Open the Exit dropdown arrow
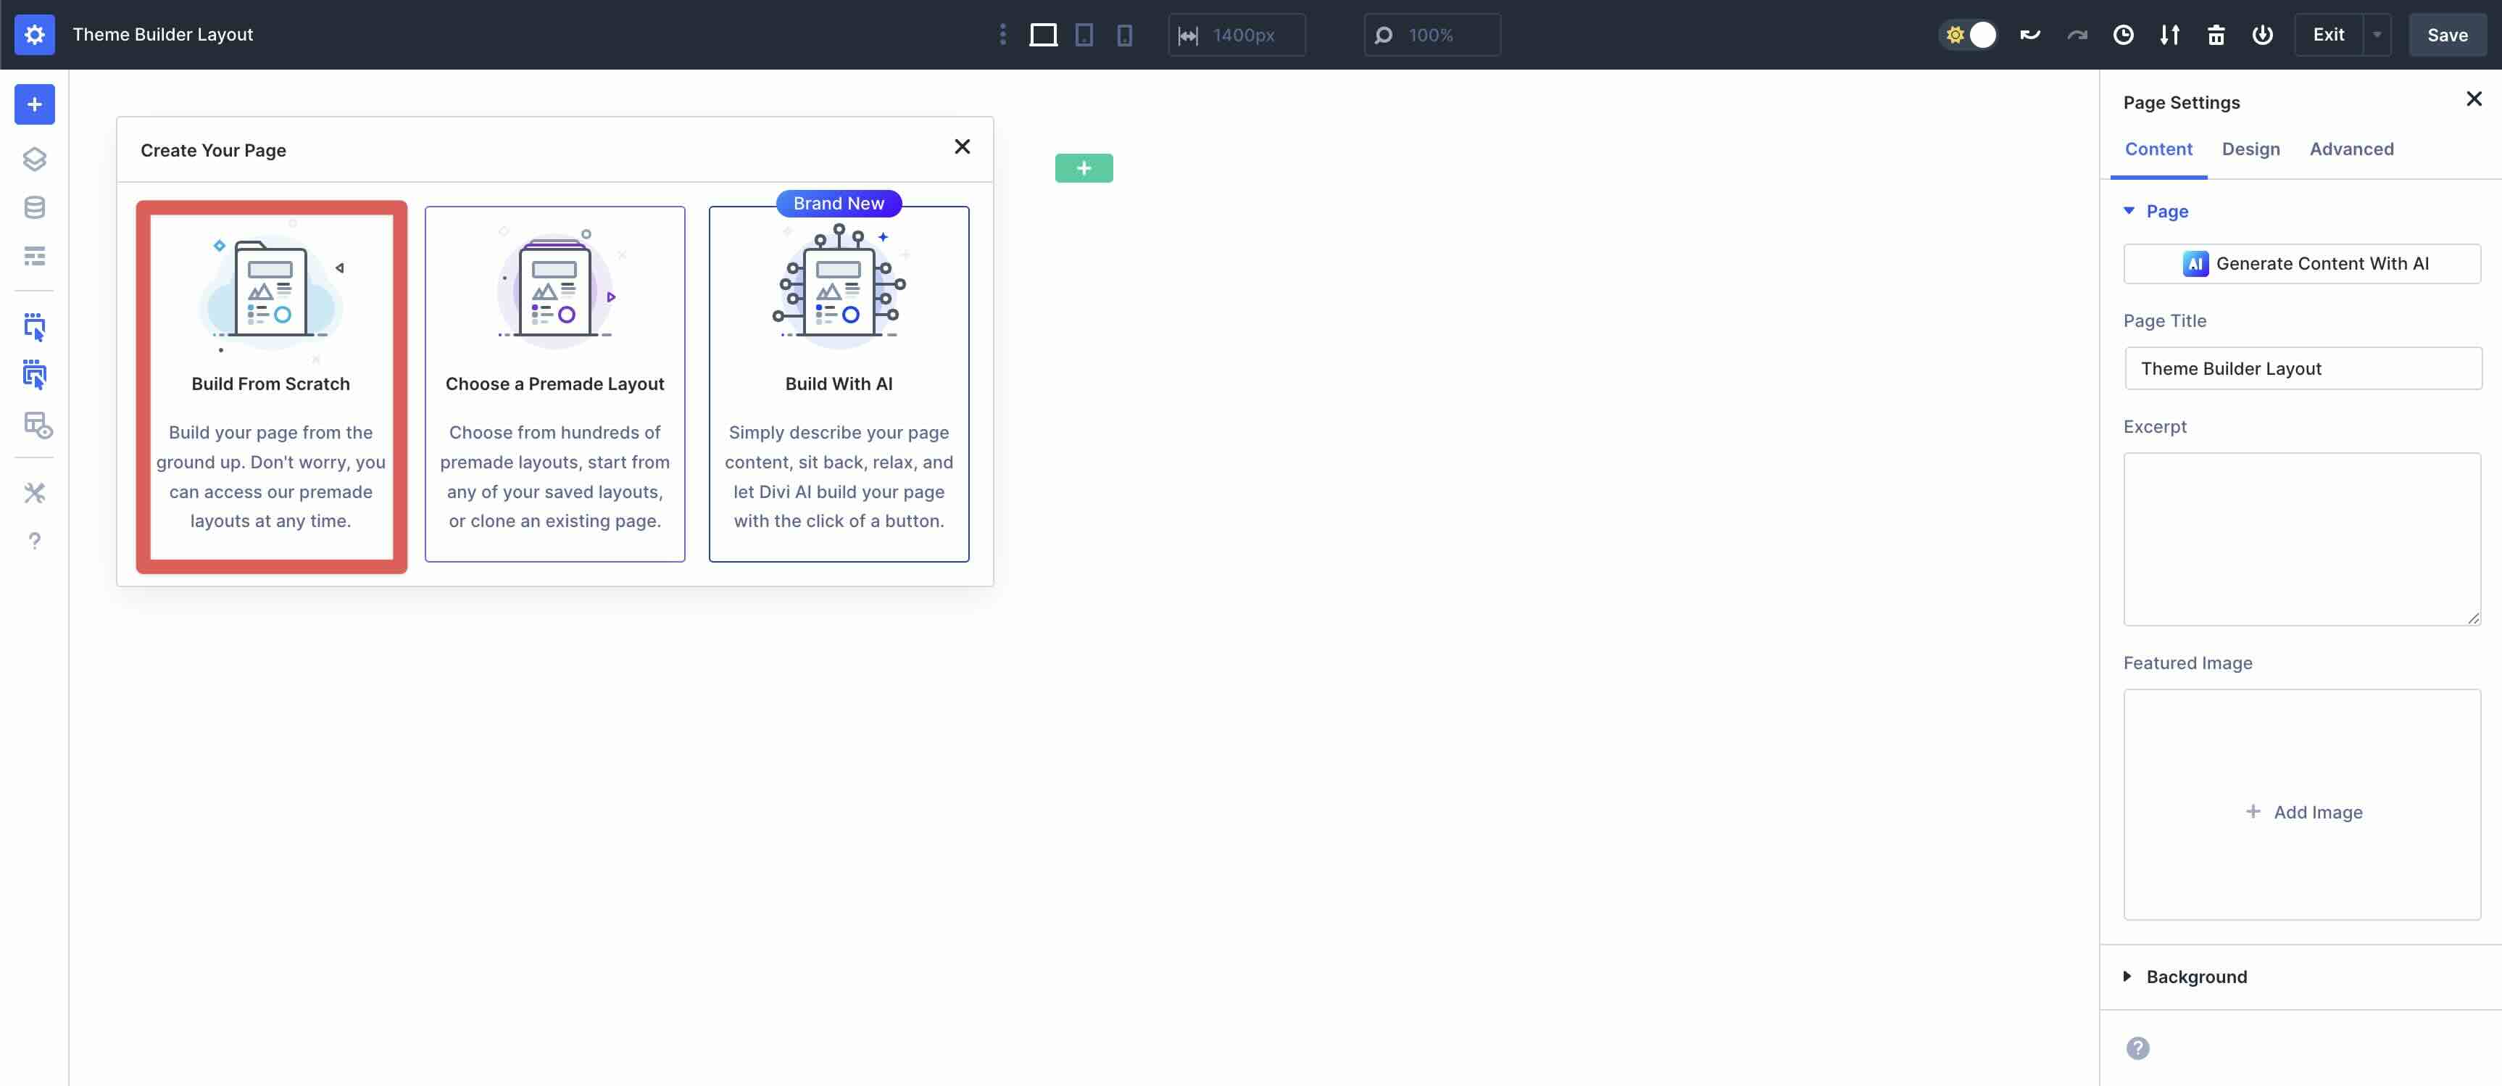The width and height of the screenshot is (2502, 1086). click(x=2377, y=34)
